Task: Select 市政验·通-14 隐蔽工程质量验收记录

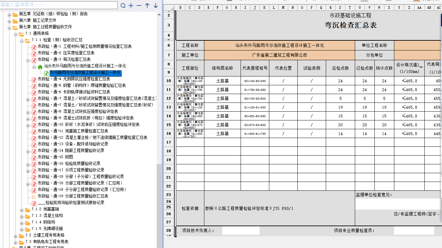Action: coord(71,151)
